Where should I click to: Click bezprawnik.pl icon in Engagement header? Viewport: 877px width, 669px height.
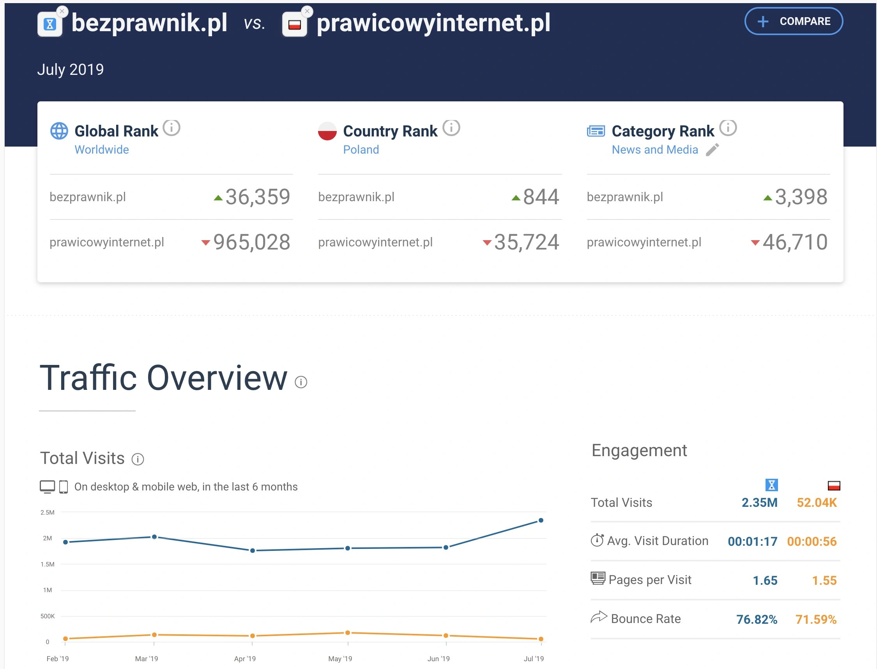point(771,485)
